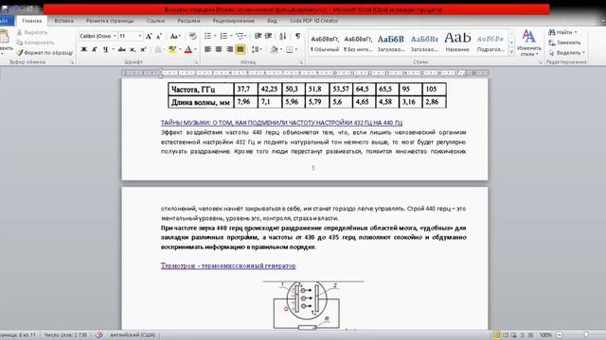Apply the Подзаголовок style
606x340 pixels.
(x=490, y=42)
